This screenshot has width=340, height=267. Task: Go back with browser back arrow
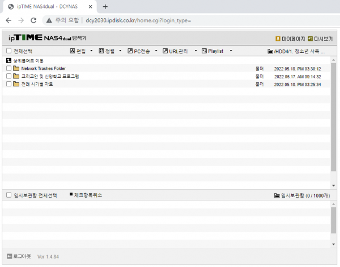[x=8, y=20]
